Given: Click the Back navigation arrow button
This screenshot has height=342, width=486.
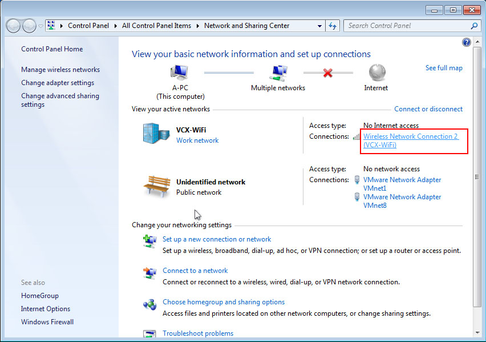Looking at the screenshot, I should coord(13,26).
